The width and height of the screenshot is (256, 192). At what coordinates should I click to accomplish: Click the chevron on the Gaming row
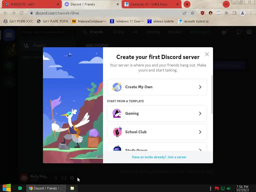[x=200, y=113]
